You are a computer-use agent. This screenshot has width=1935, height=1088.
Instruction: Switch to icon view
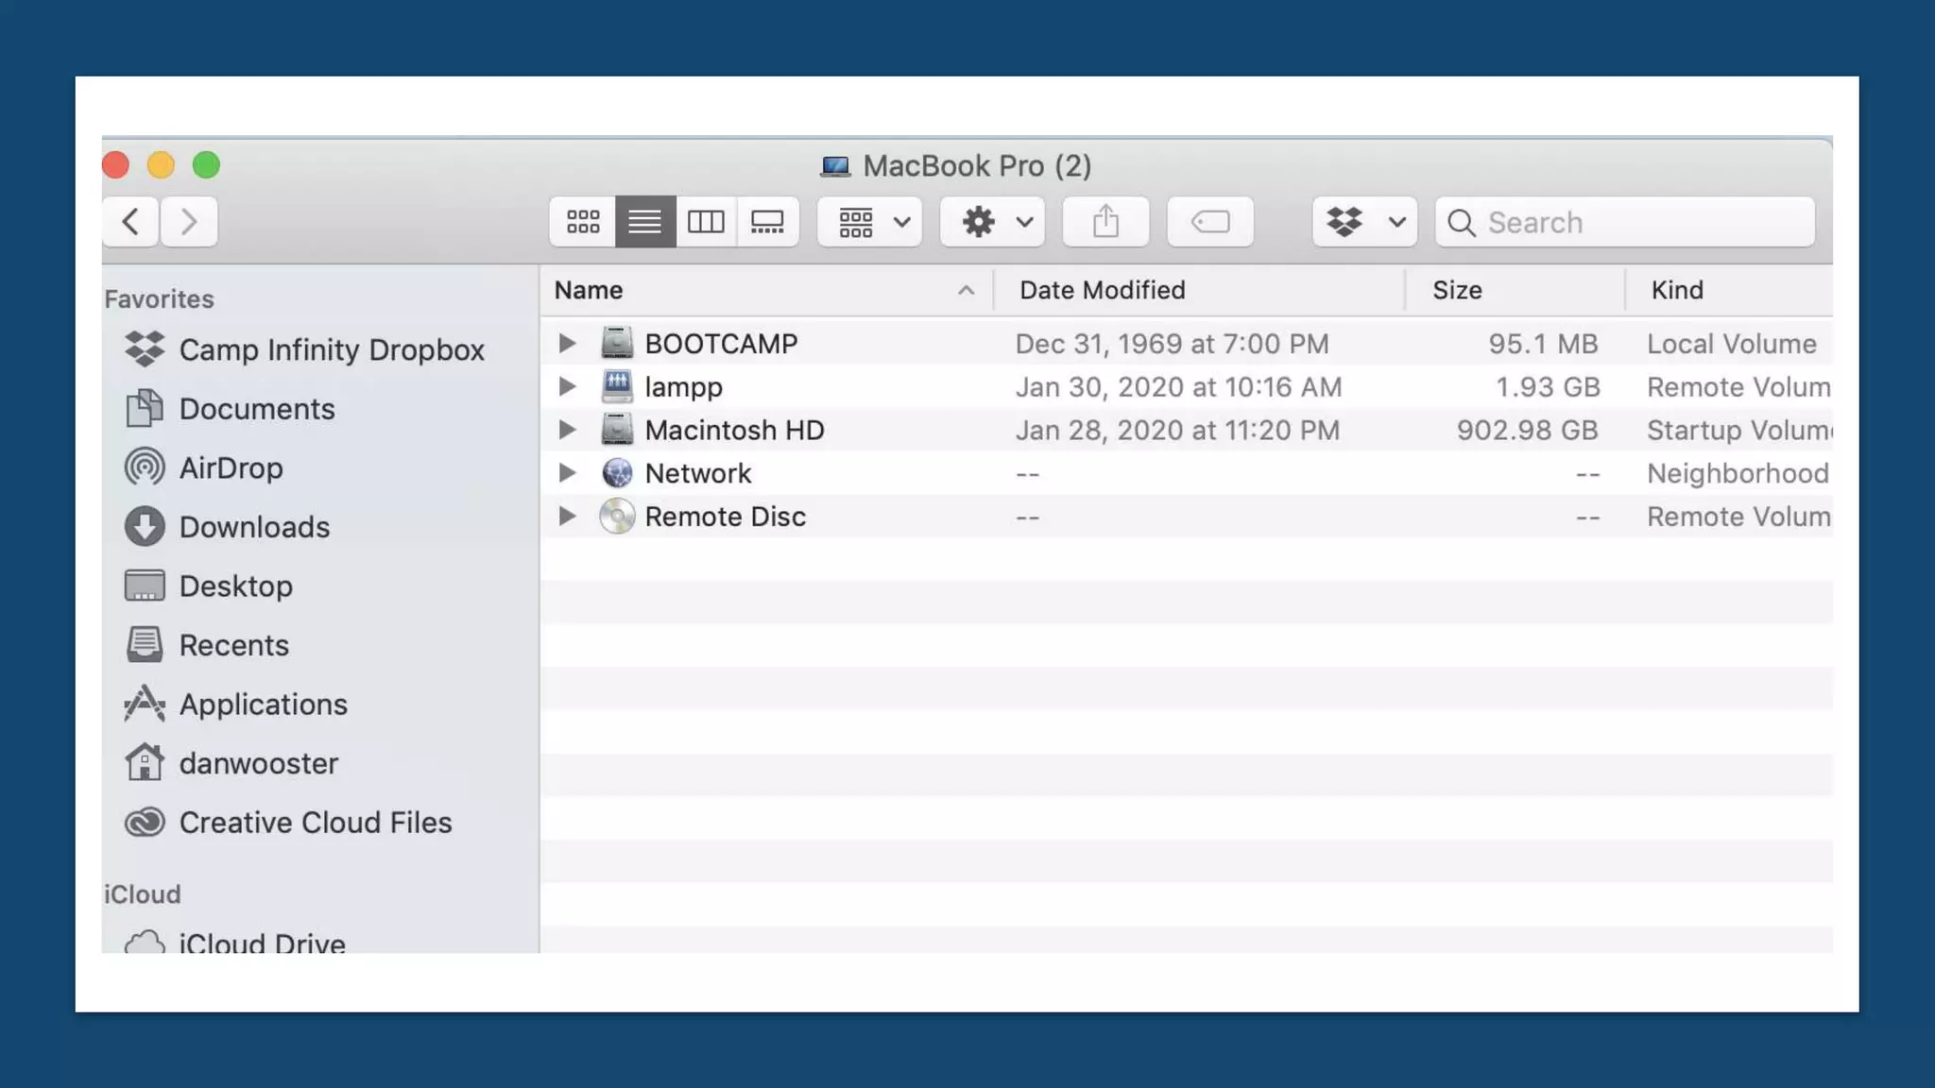582,222
